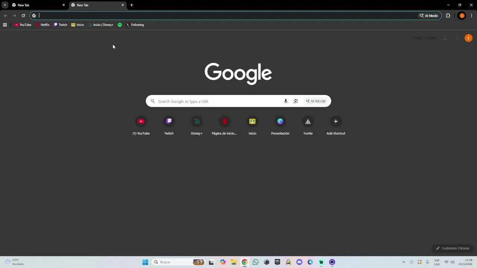
Task: Expand the tab search dropdown arrow
Action: (x=5, y=5)
